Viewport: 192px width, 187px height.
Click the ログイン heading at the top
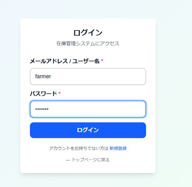[x=88, y=33]
